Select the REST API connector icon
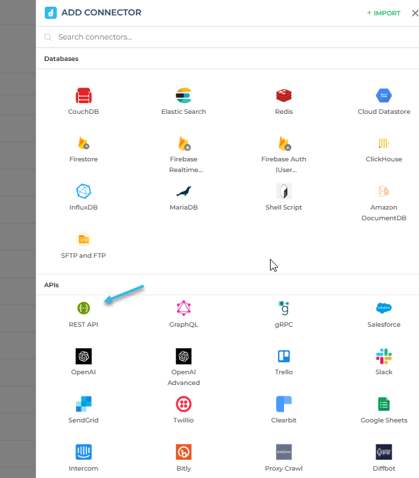 pos(84,308)
